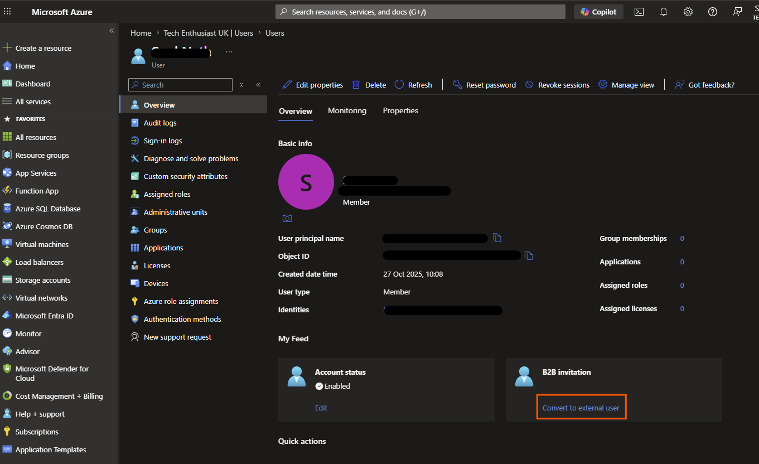Click the top bar feedback icon
759x464 pixels.
pyautogui.click(x=737, y=12)
